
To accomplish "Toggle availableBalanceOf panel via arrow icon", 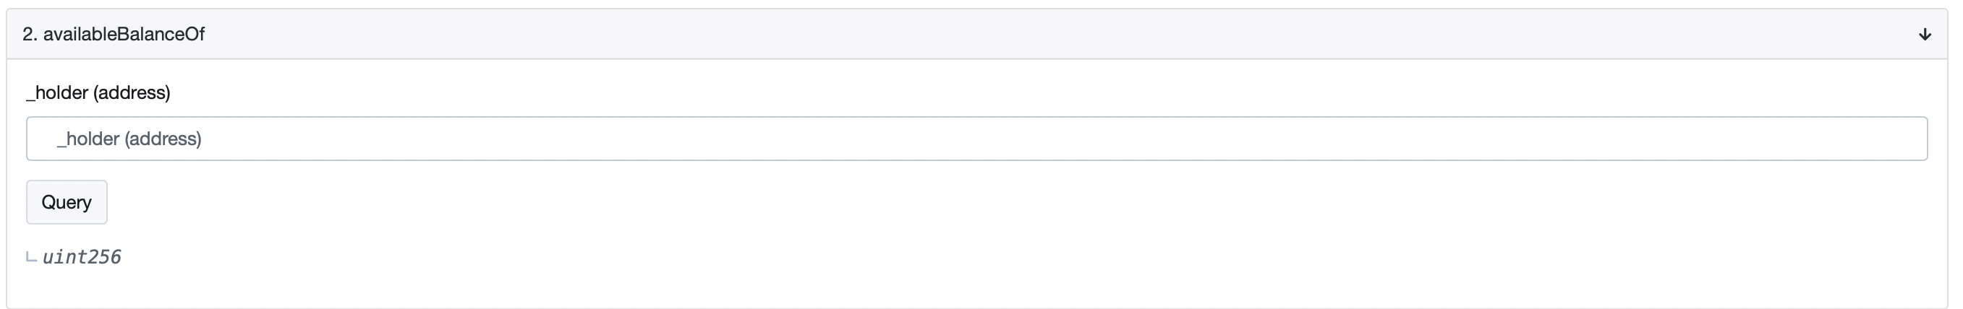I will tap(1924, 34).
